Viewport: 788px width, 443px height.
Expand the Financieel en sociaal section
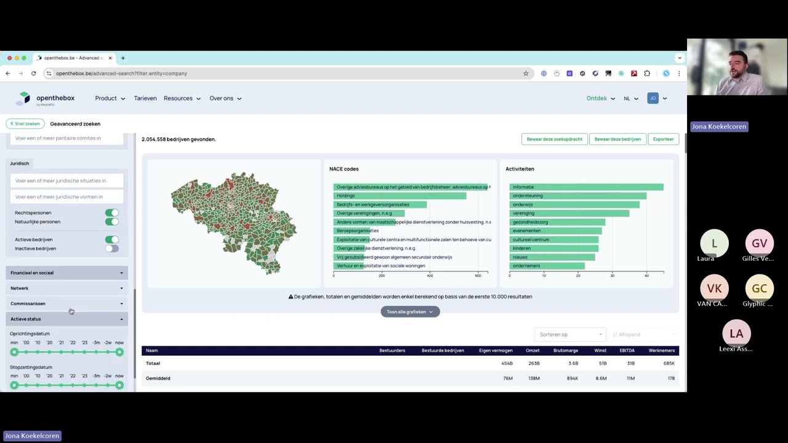[x=66, y=273]
